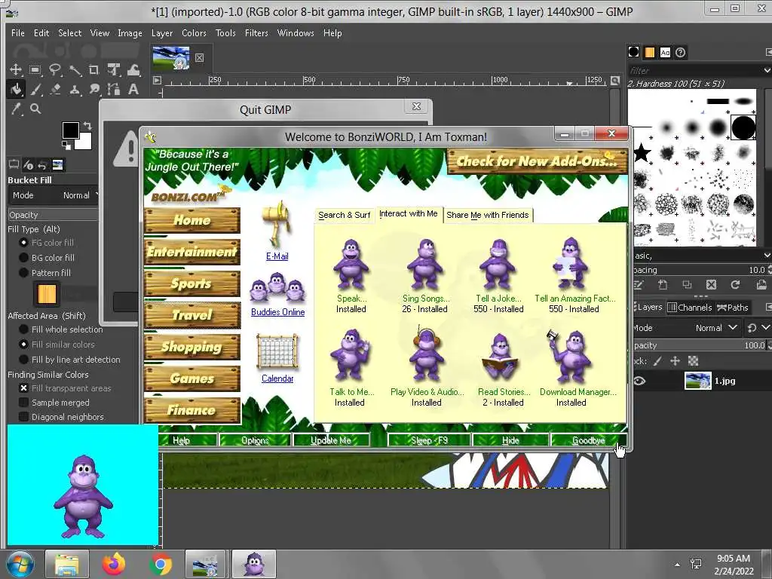
Task: Select the Rectangle Select tool
Action: (x=35, y=69)
